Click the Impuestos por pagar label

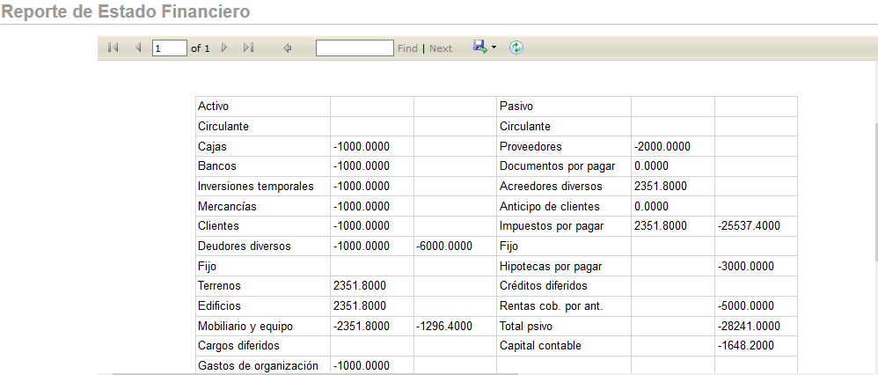(552, 226)
